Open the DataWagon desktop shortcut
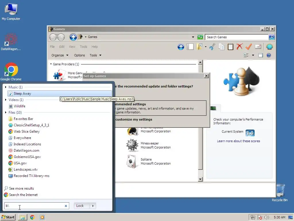Viewport: 294px width, 221px height. [11, 42]
